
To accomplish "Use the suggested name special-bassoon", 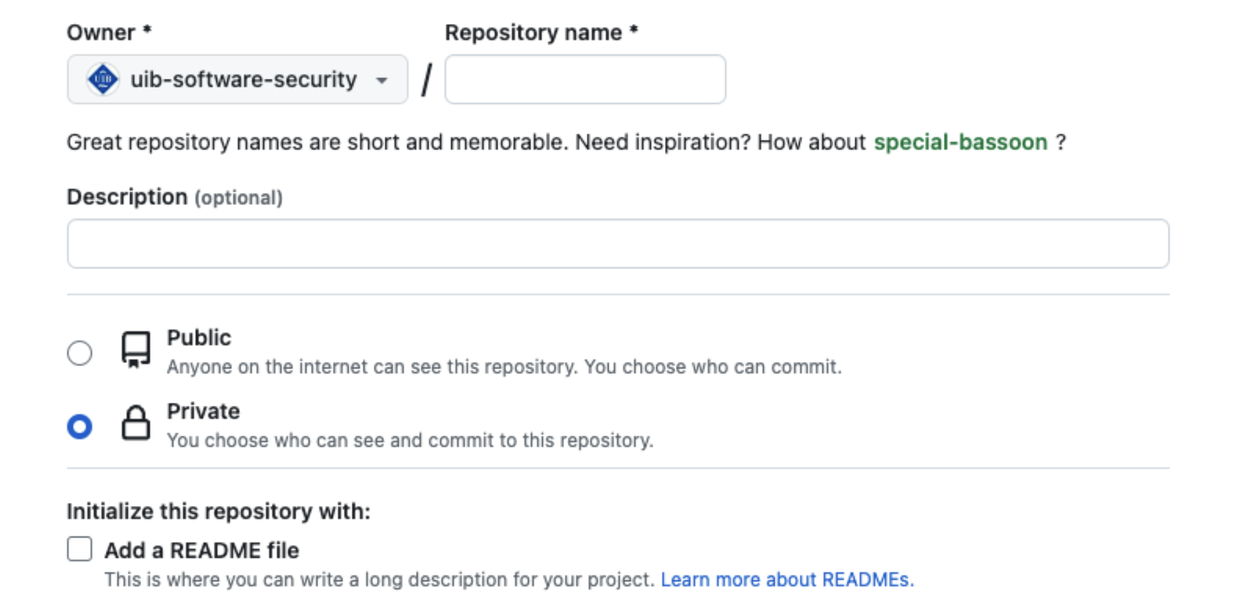I will [960, 143].
